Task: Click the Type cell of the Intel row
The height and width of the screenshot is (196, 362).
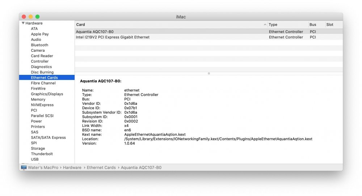Action: click(286, 37)
